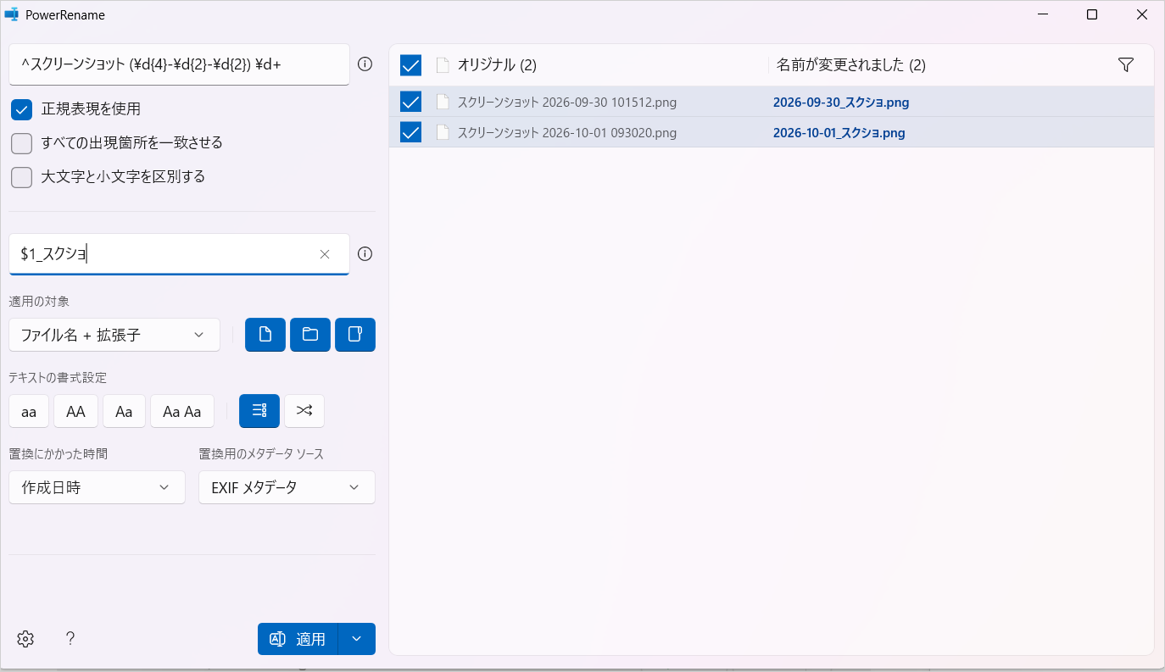Click original name スクリーンショット 2026-09-30 101512.png
The width and height of the screenshot is (1165, 672).
[567, 103]
